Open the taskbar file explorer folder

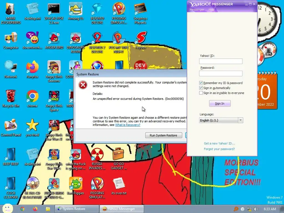48,209
